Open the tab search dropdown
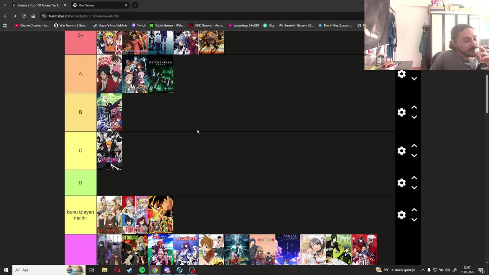This screenshot has height=275, width=489. pos(5,5)
